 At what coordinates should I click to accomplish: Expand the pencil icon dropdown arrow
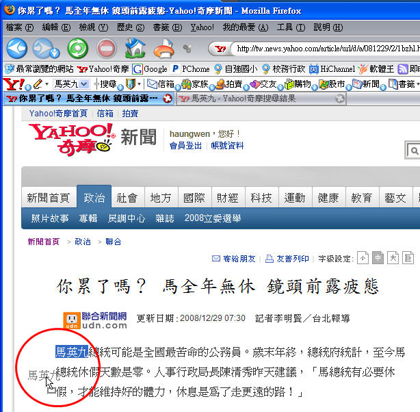click(47, 84)
